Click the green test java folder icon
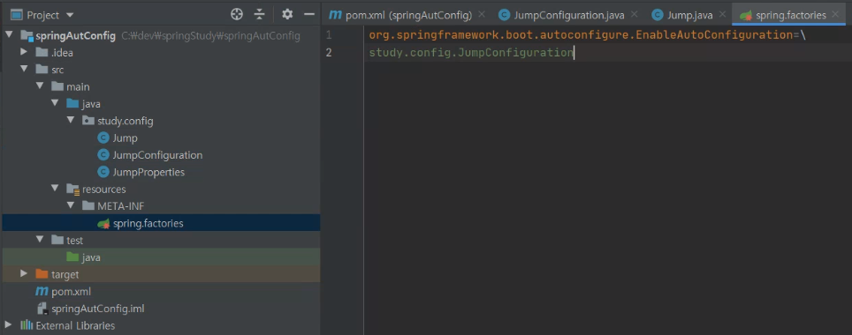Viewport: 852px width, 335px height. 72,257
